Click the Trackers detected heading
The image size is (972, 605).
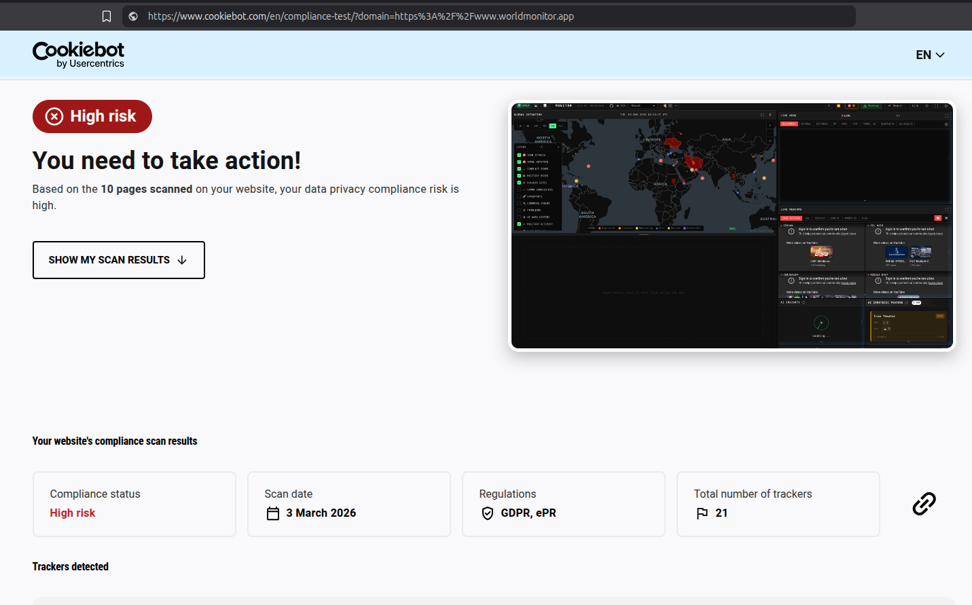coord(71,566)
